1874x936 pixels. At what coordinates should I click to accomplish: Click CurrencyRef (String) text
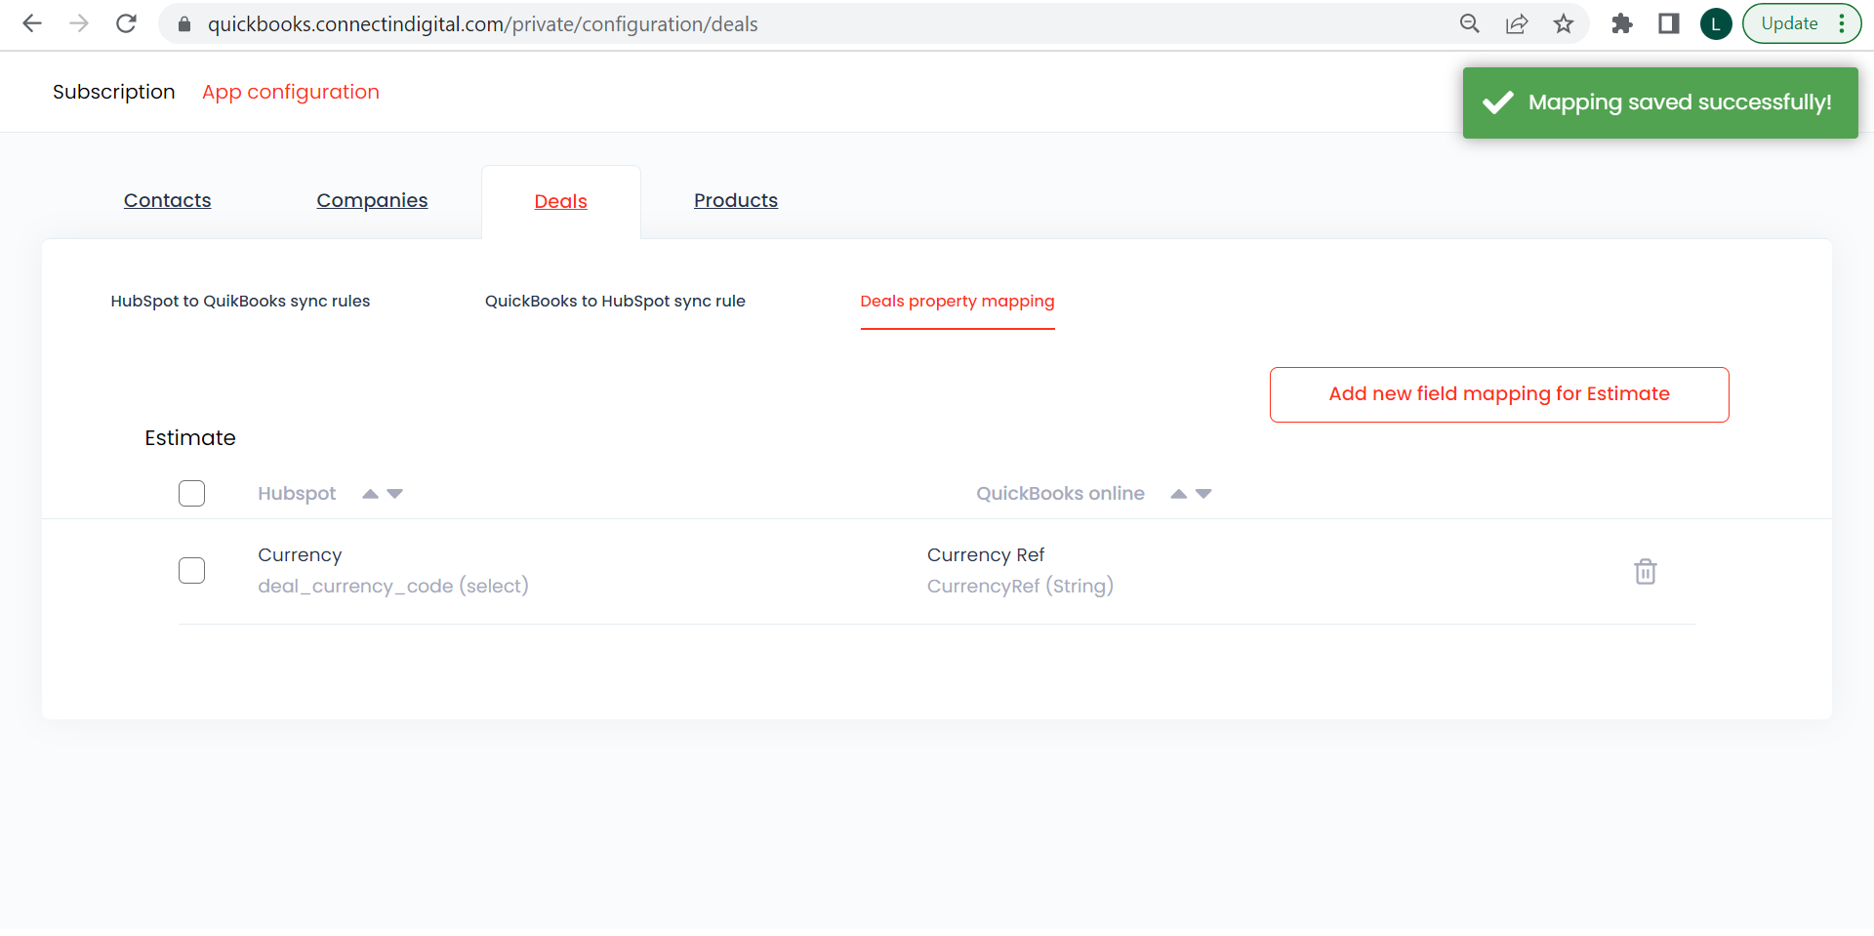(1020, 586)
